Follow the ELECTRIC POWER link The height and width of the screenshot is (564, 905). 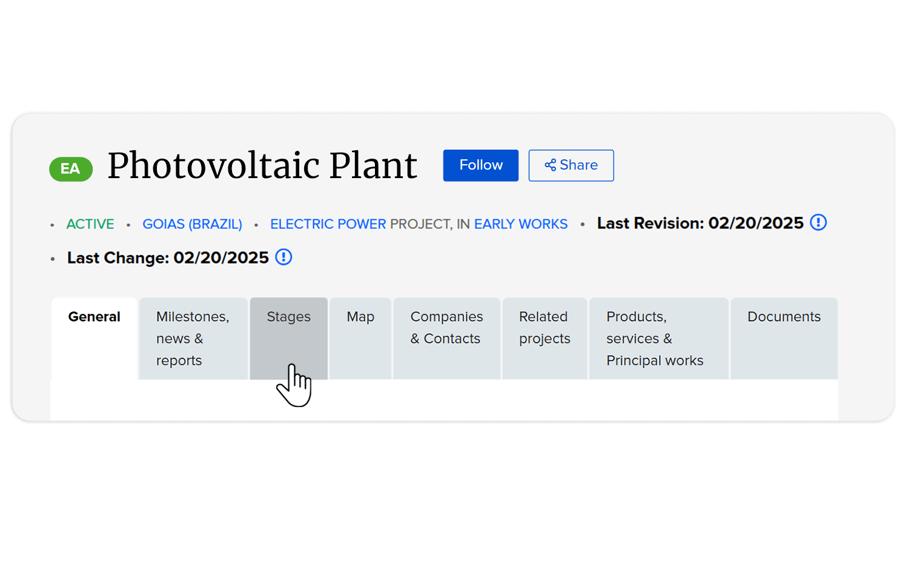coord(328,224)
